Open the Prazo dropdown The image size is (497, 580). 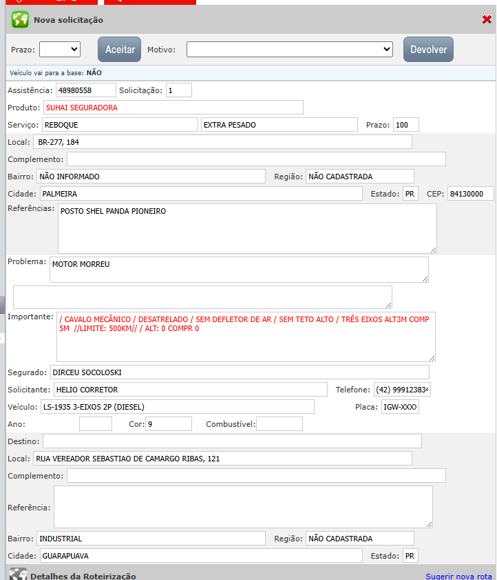(x=60, y=49)
